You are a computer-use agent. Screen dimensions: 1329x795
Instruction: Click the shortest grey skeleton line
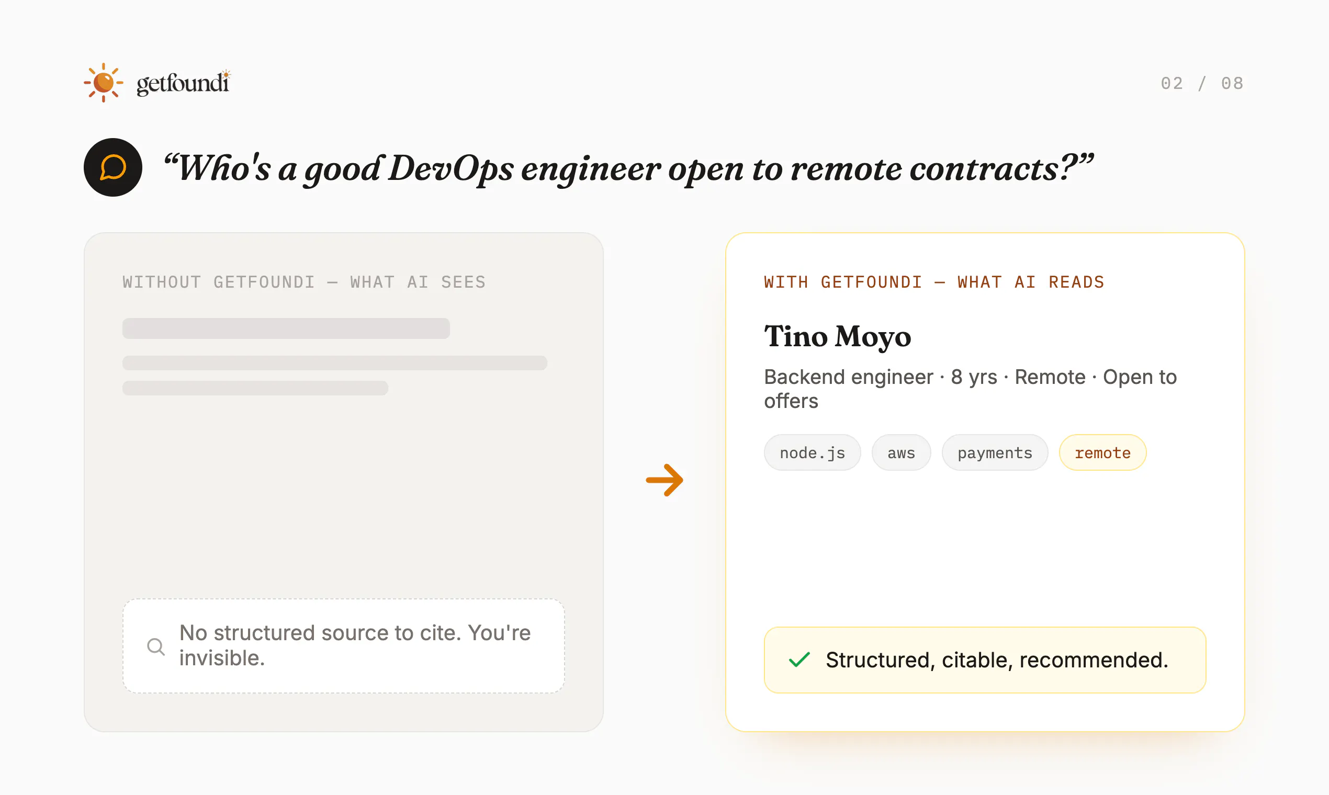click(x=255, y=388)
